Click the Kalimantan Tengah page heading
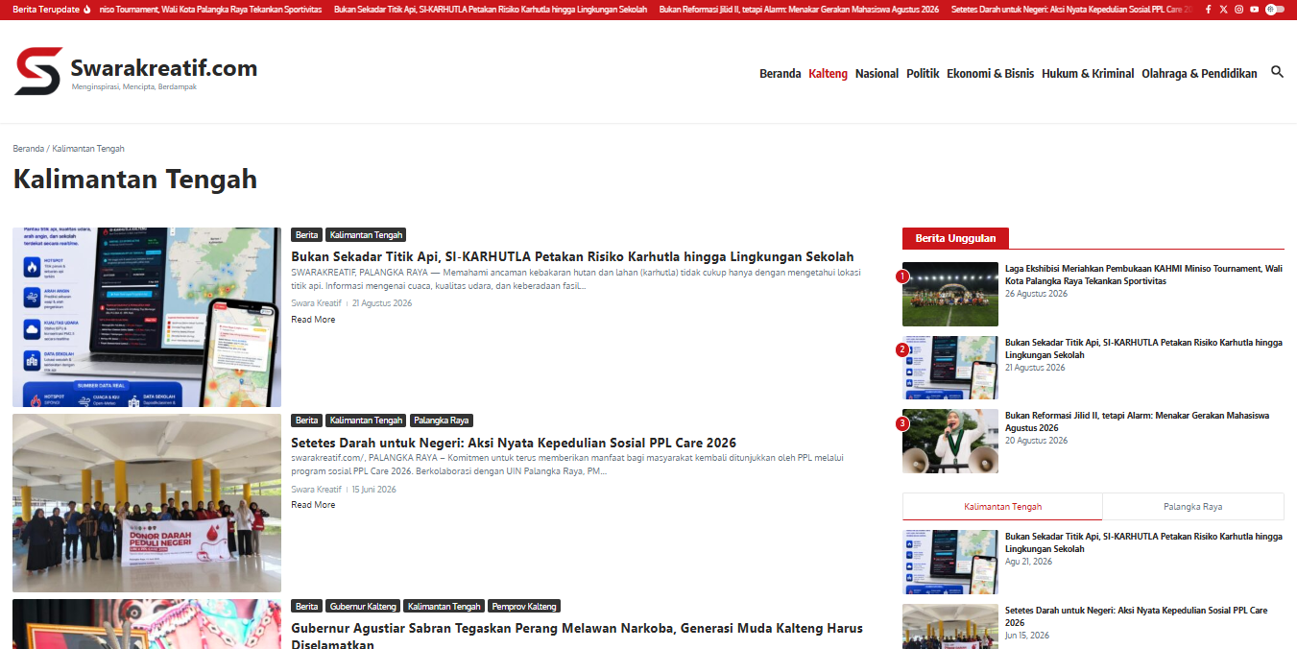The height and width of the screenshot is (649, 1297). 135,180
